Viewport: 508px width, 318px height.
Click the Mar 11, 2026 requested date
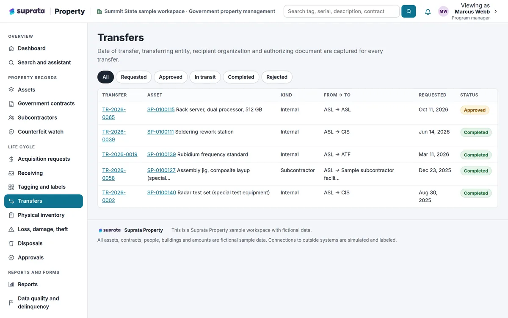pyautogui.click(x=434, y=154)
